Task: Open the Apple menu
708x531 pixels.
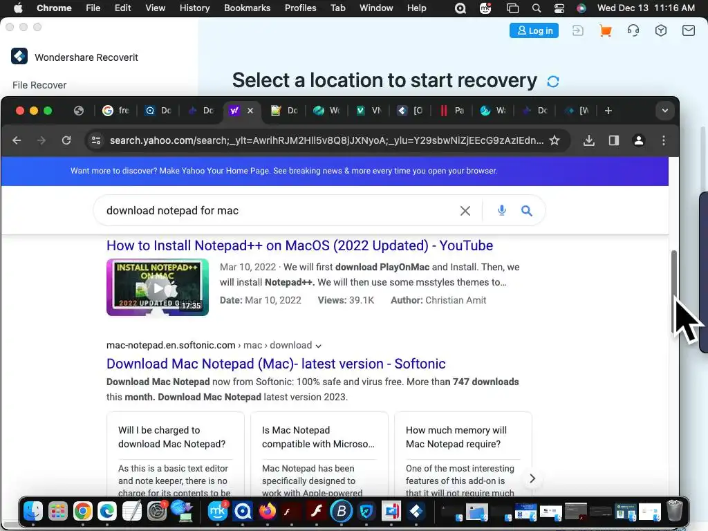Action: coord(17,8)
